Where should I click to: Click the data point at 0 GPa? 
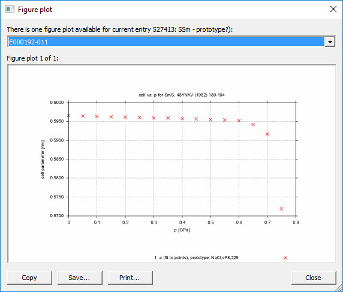point(69,116)
